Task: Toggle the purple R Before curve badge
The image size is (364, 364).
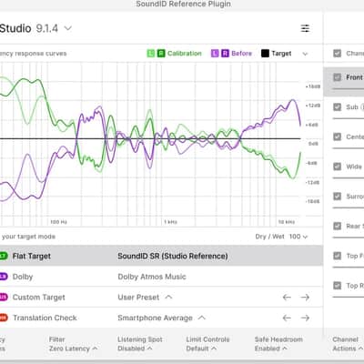Action: click(x=225, y=54)
